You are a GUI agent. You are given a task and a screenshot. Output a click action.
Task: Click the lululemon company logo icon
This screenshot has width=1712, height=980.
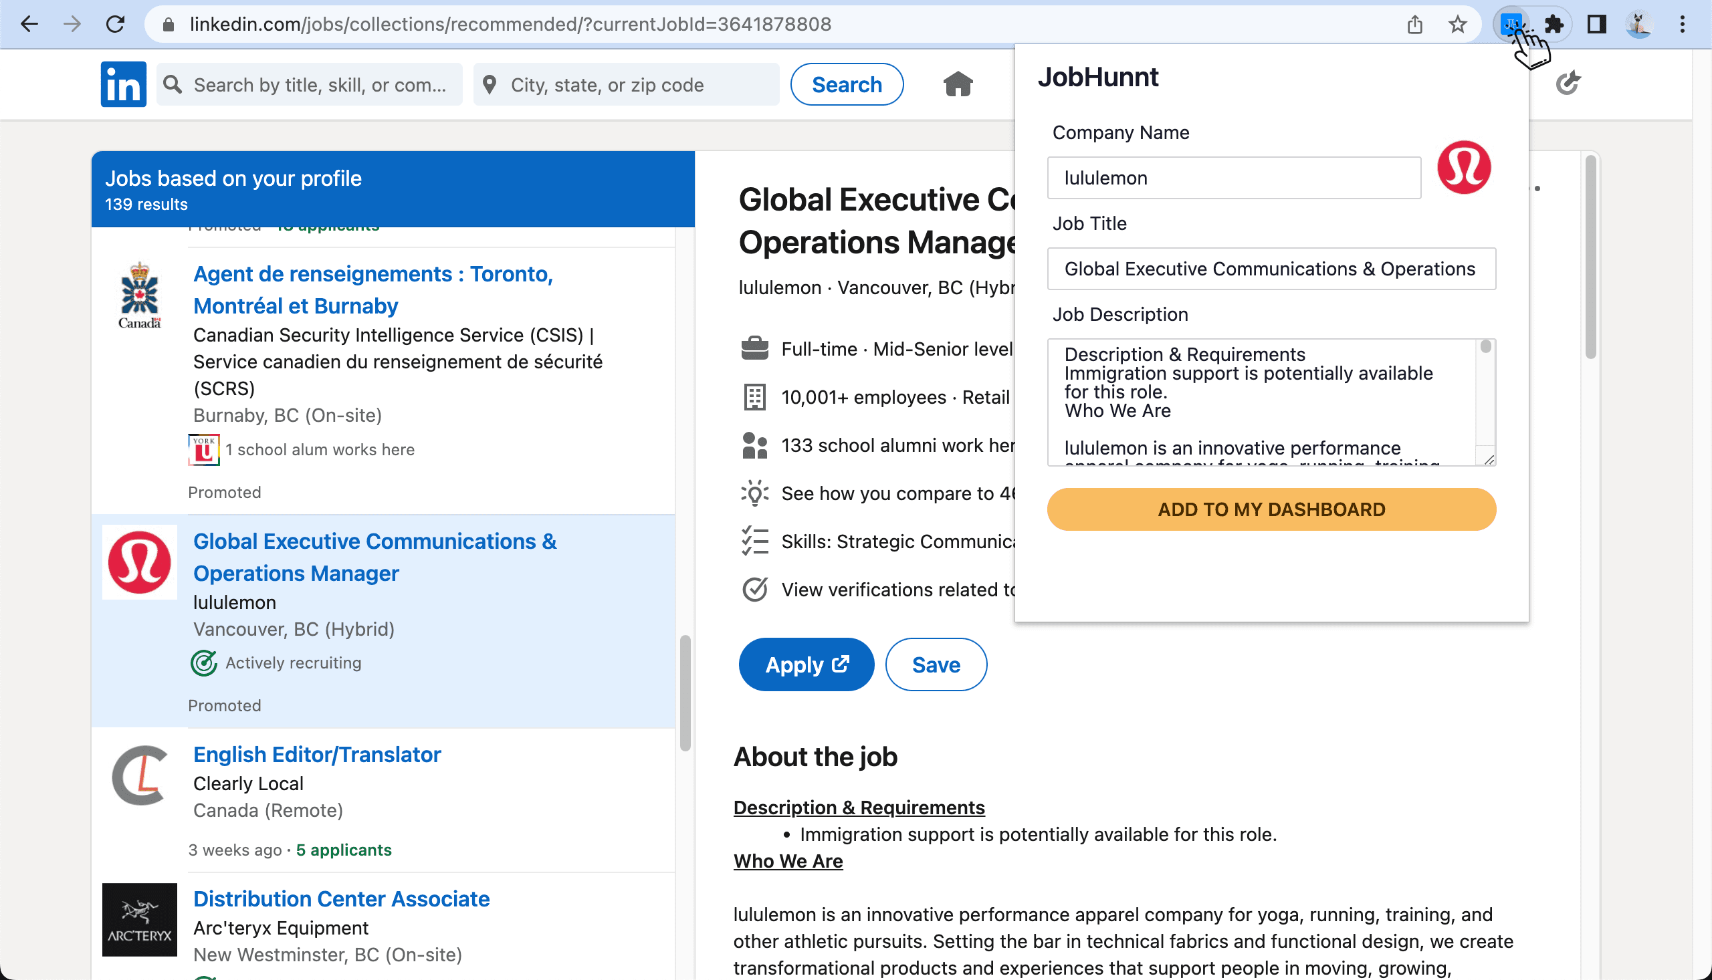point(1465,166)
